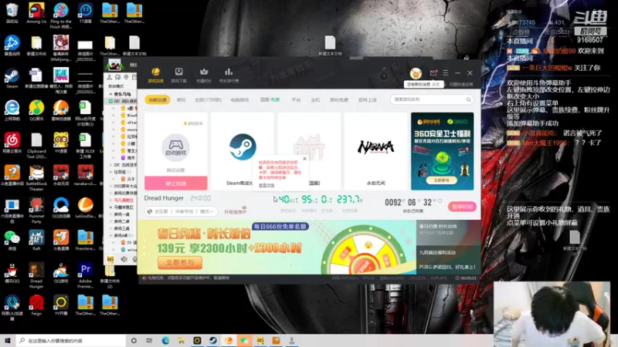Select the 平台 filter
Screen dimensions: 618x347
pyautogui.click(x=296, y=100)
